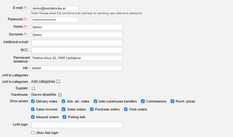Uncheck the Commissions checkbox
233x137 pixels.
[x=143, y=101]
